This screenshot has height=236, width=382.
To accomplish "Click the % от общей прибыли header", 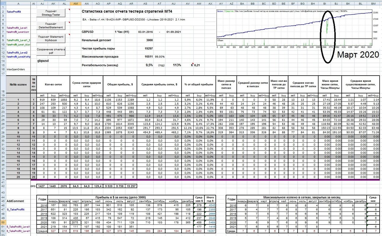I will pos(199,84).
